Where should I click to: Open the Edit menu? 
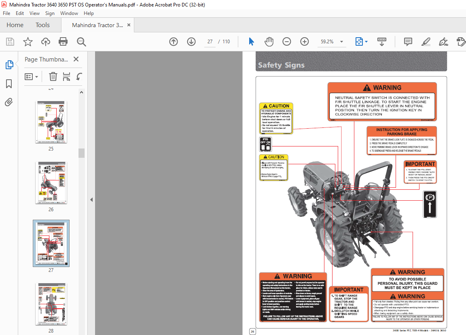point(19,13)
